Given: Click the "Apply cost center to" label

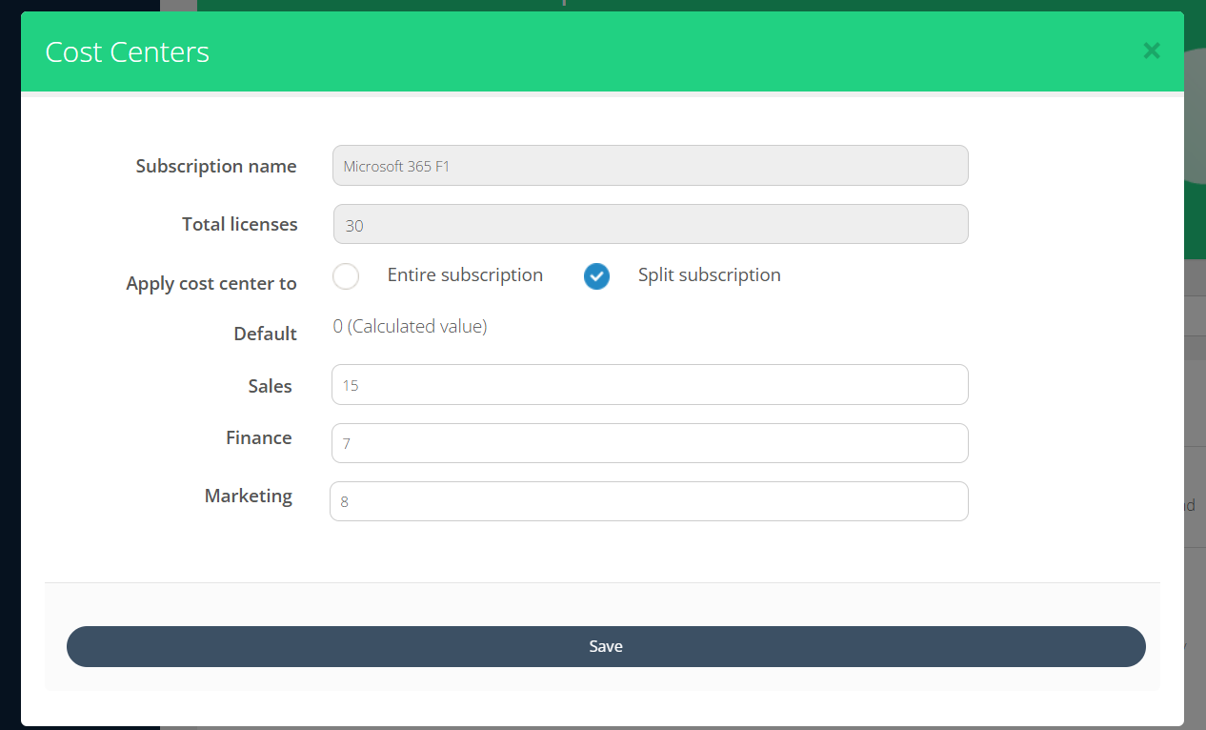Looking at the screenshot, I should pyautogui.click(x=211, y=284).
